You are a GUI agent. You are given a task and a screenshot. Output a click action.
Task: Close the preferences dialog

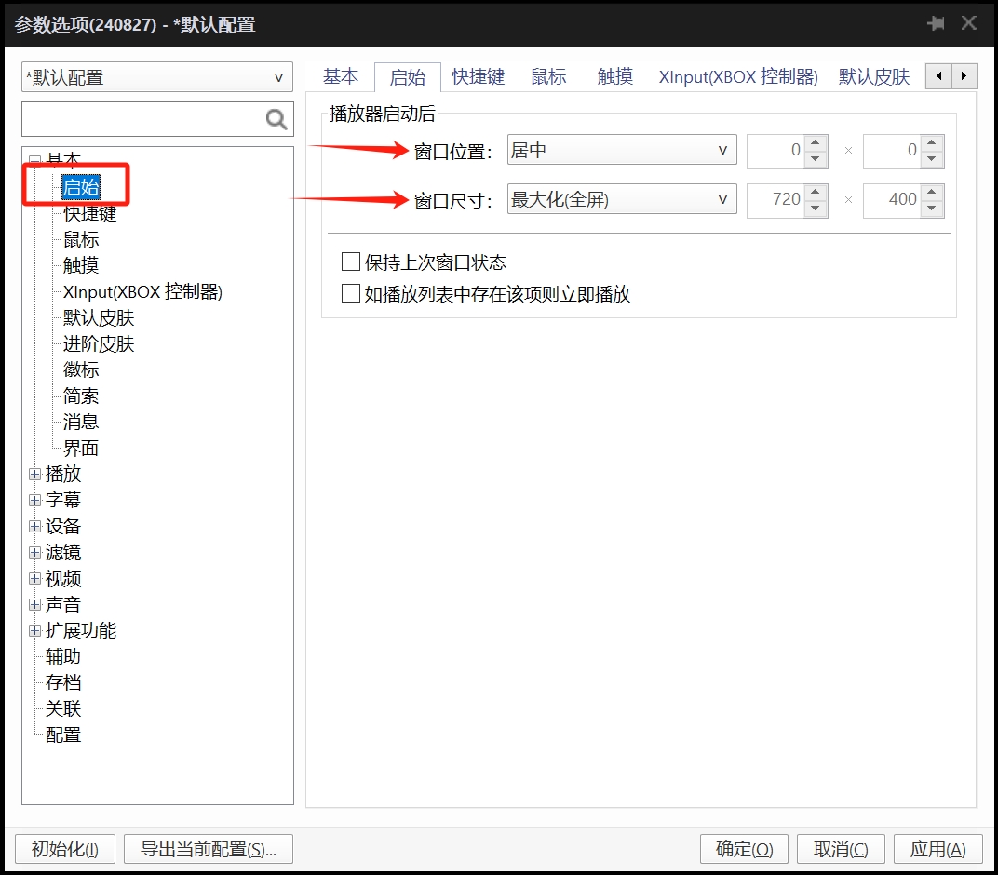[x=969, y=23]
